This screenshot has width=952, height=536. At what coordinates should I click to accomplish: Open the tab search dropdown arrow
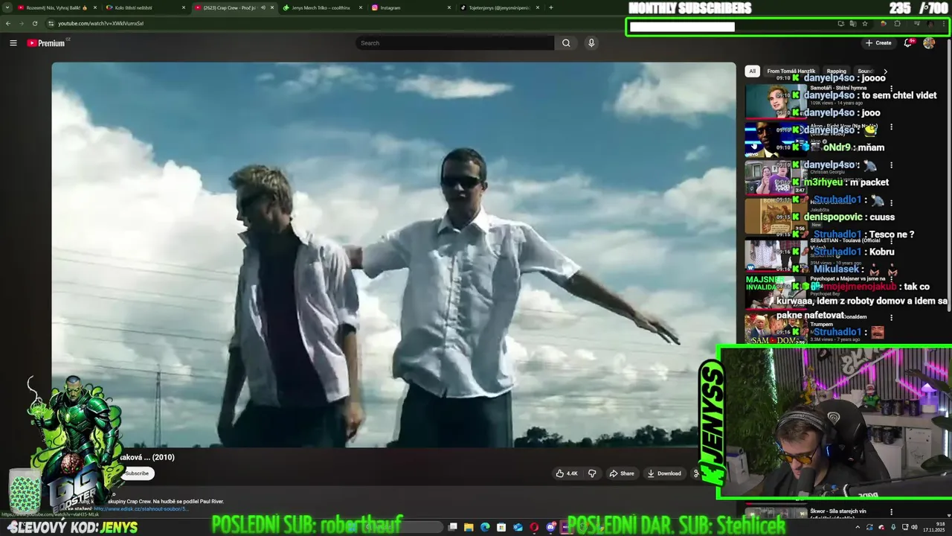[7, 7]
